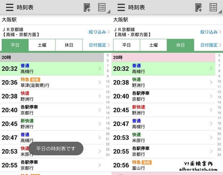Image resolution: width=223 pixels, height=175 pixels.
Task: Expand 20:47 普通 chevron, weekday list
Action: [x=100, y=138]
